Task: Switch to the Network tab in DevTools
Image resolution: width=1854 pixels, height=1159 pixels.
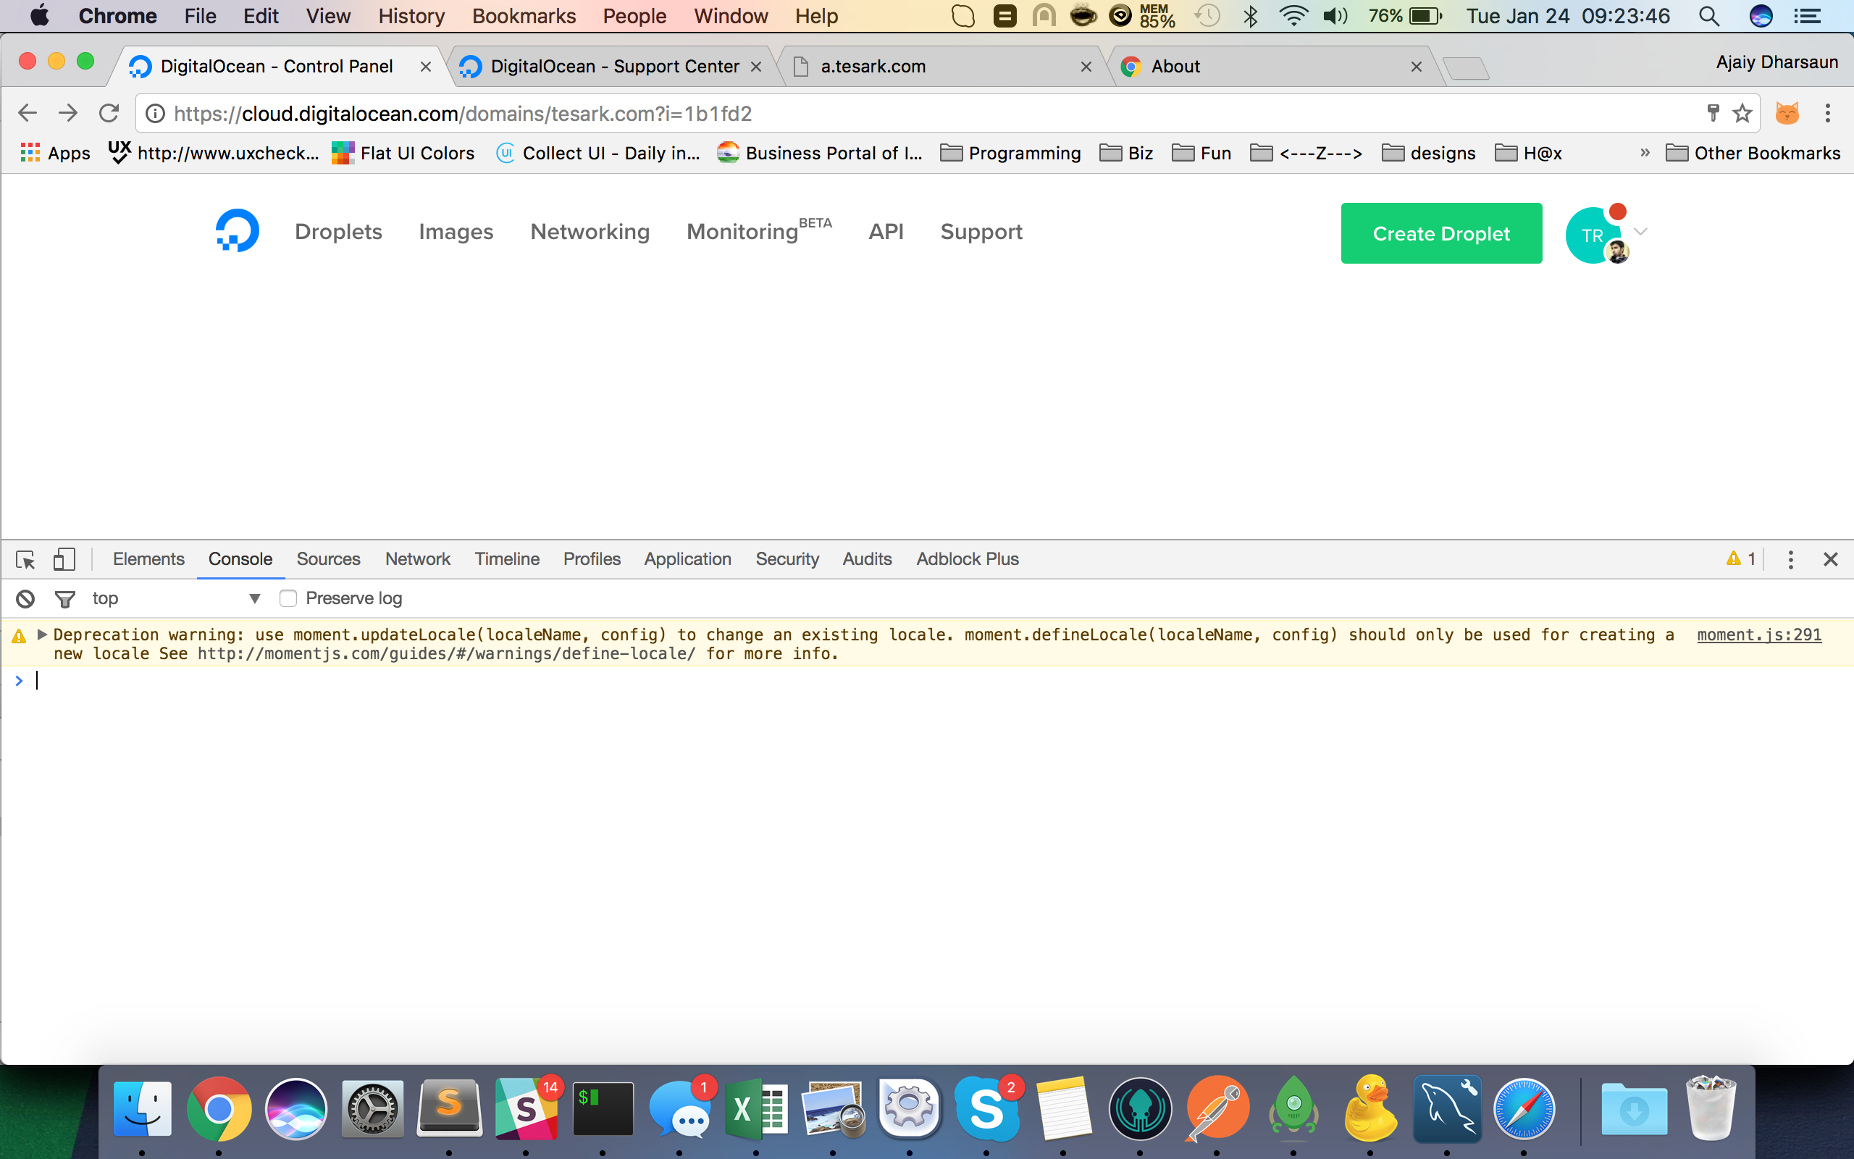Action: pyautogui.click(x=418, y=559)
